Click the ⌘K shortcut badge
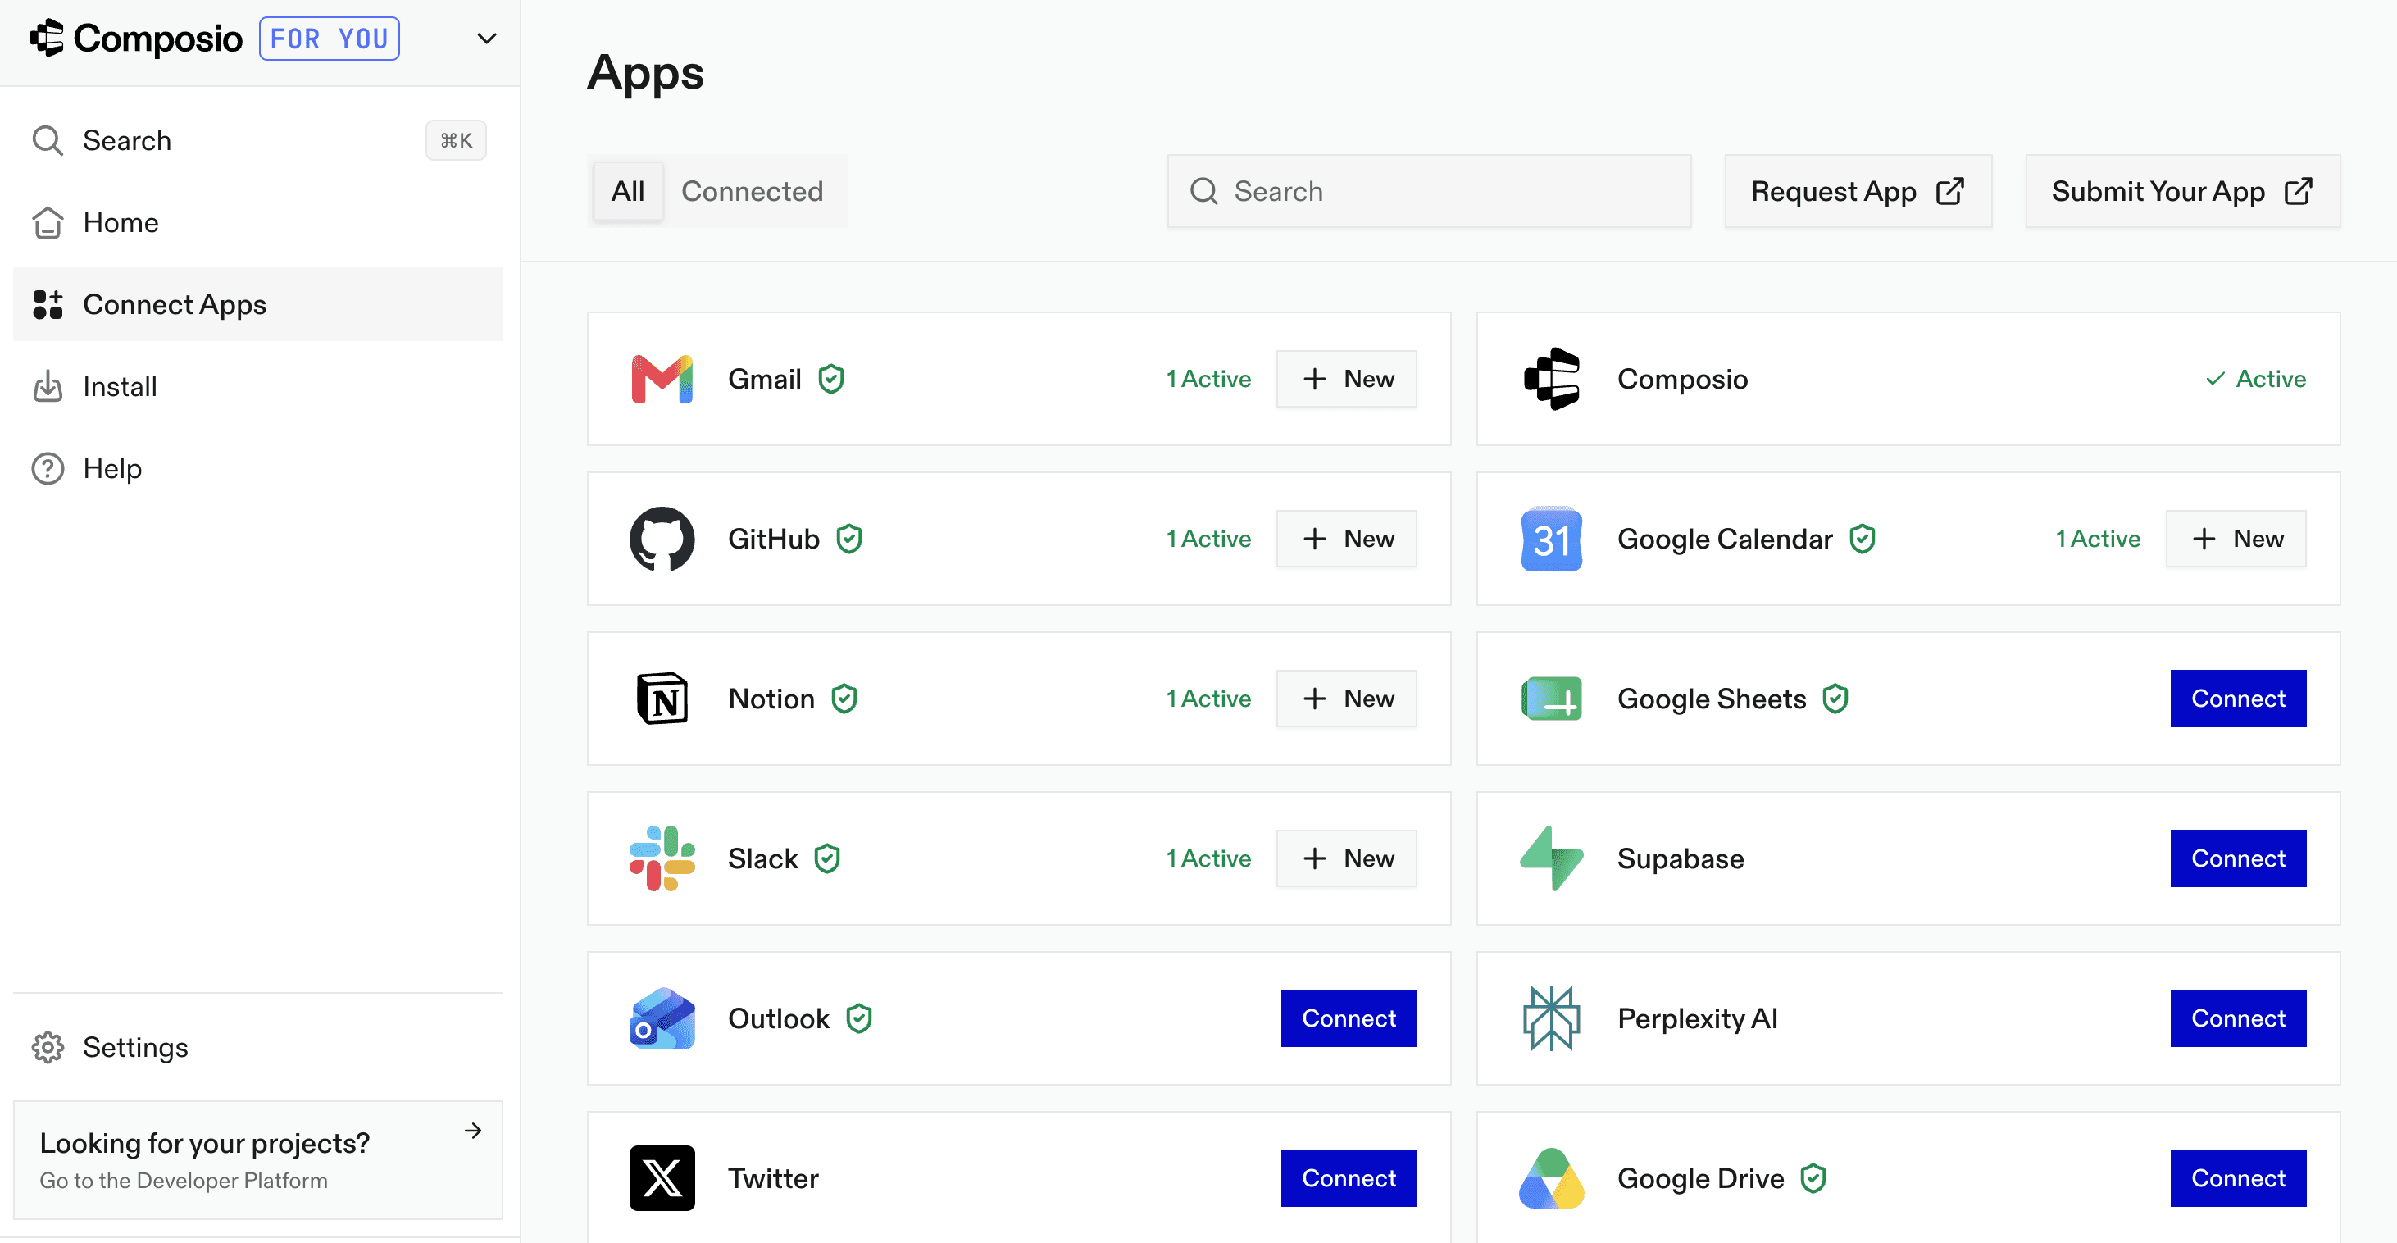2397x1243 pixels. pos(456,140)
